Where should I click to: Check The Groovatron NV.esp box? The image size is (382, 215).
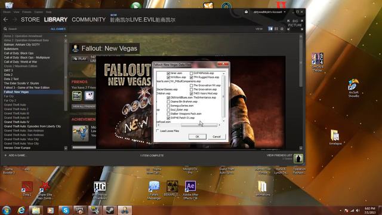(x=192, y=85)
